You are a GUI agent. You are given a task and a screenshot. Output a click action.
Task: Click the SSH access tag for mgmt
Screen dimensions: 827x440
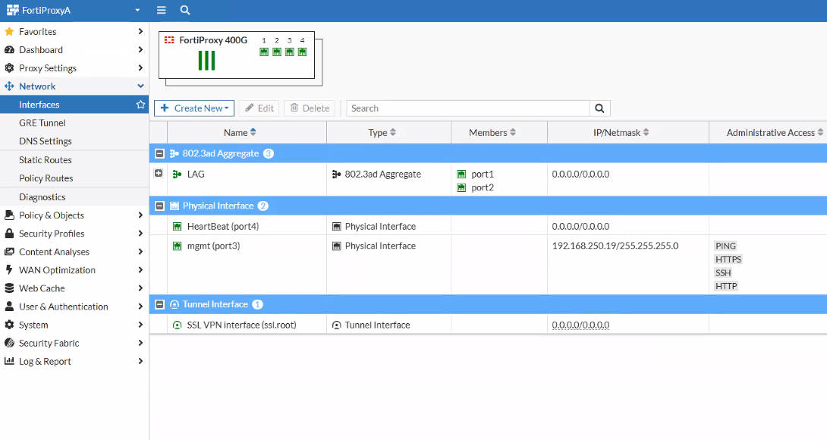723,273
